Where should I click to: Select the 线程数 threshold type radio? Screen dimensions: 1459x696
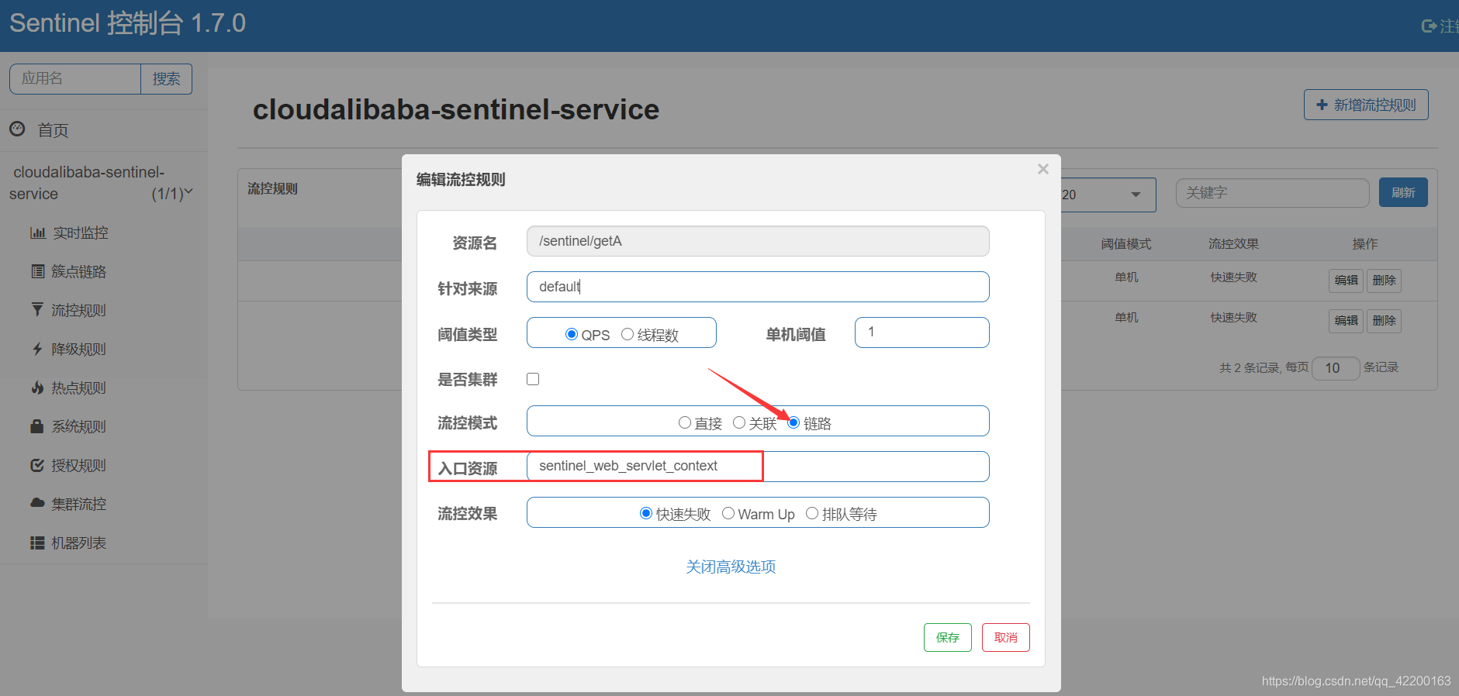pos(628,334)
